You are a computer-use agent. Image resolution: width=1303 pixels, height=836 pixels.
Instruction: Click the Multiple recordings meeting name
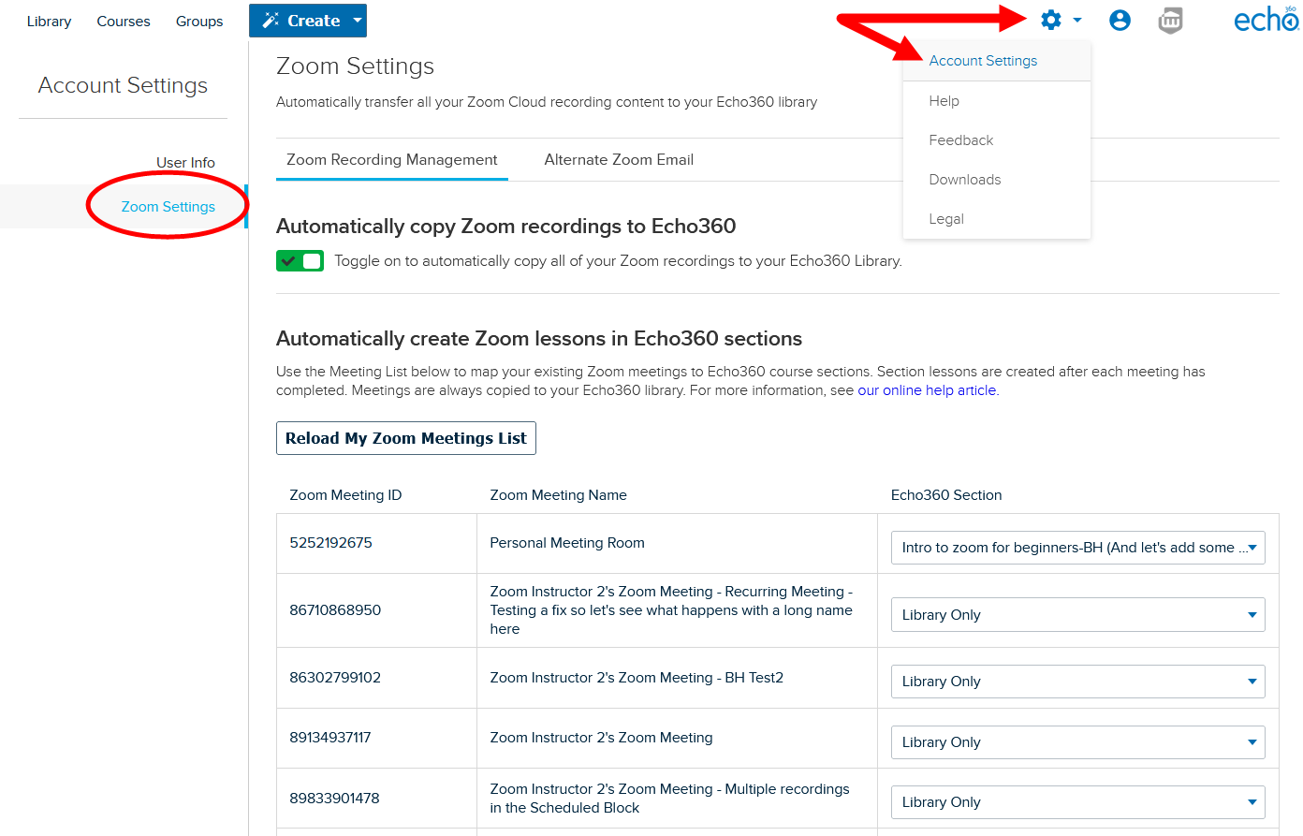(669, 799)
